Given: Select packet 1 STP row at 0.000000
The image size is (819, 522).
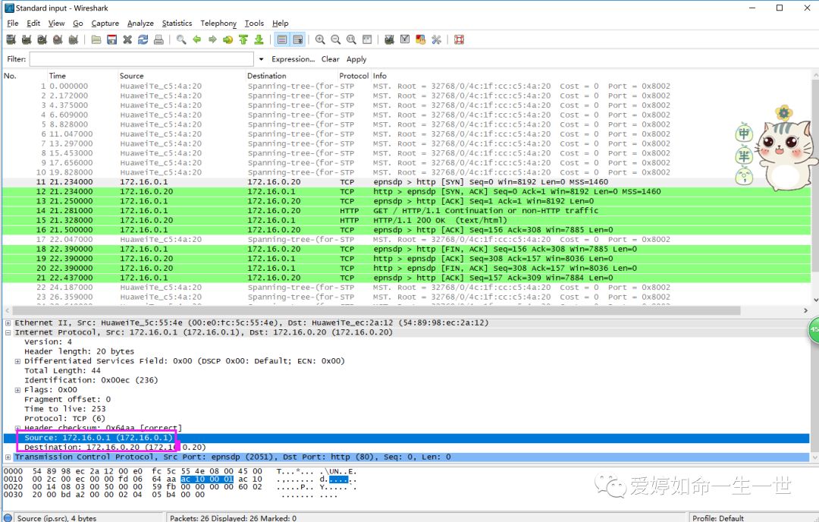Looking at the screenshot, I should [406, 86].
